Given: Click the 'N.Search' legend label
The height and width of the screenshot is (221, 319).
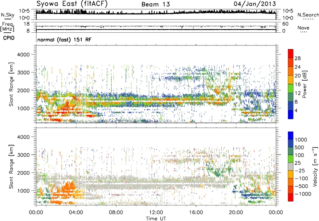Looking at the screenshot, I should [x=308, y=15].
